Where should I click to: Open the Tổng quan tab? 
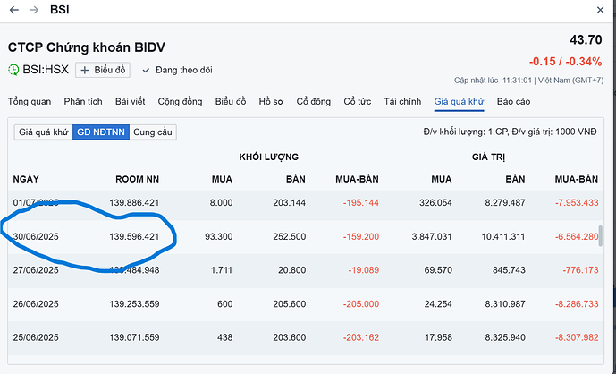coord(29,101)
